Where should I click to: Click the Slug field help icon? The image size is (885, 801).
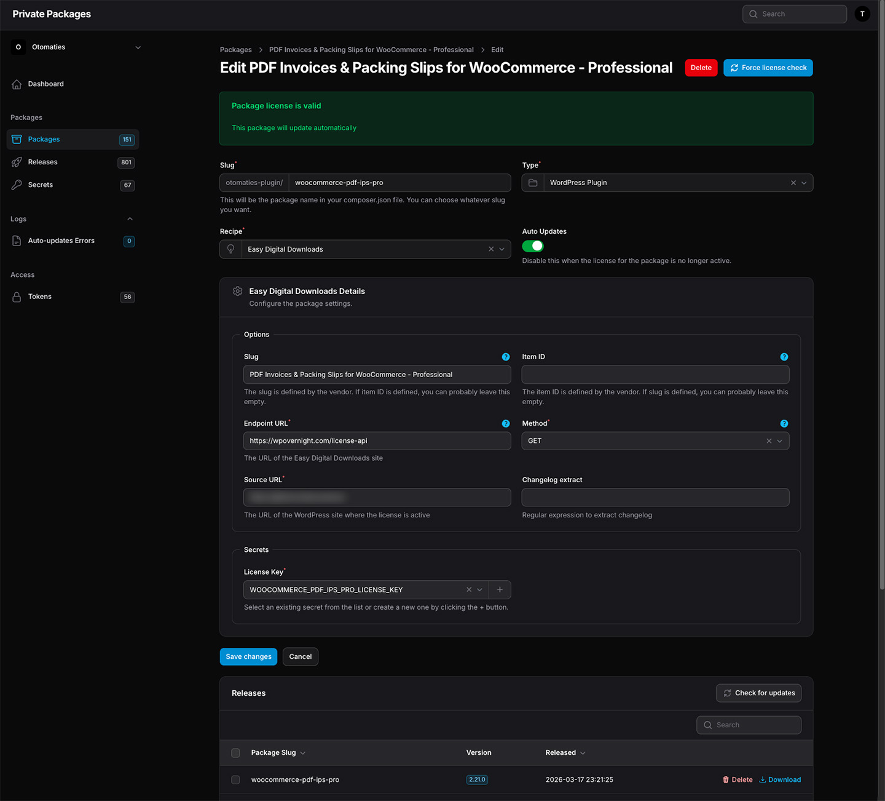point(506,357)
